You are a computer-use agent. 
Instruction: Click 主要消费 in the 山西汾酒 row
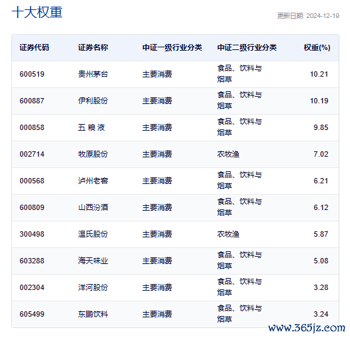click(157, 207)
